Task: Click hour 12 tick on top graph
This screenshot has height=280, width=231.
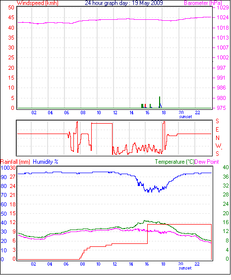Action: click(115, 113)
